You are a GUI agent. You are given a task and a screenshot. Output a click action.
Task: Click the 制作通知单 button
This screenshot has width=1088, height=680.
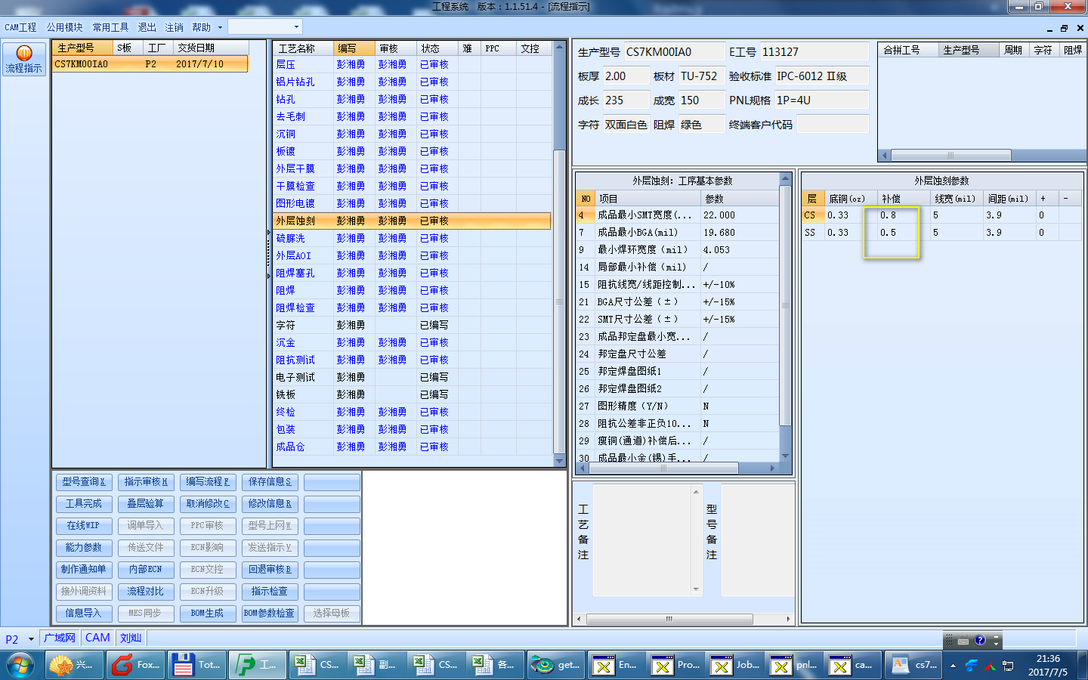point(84,570)
